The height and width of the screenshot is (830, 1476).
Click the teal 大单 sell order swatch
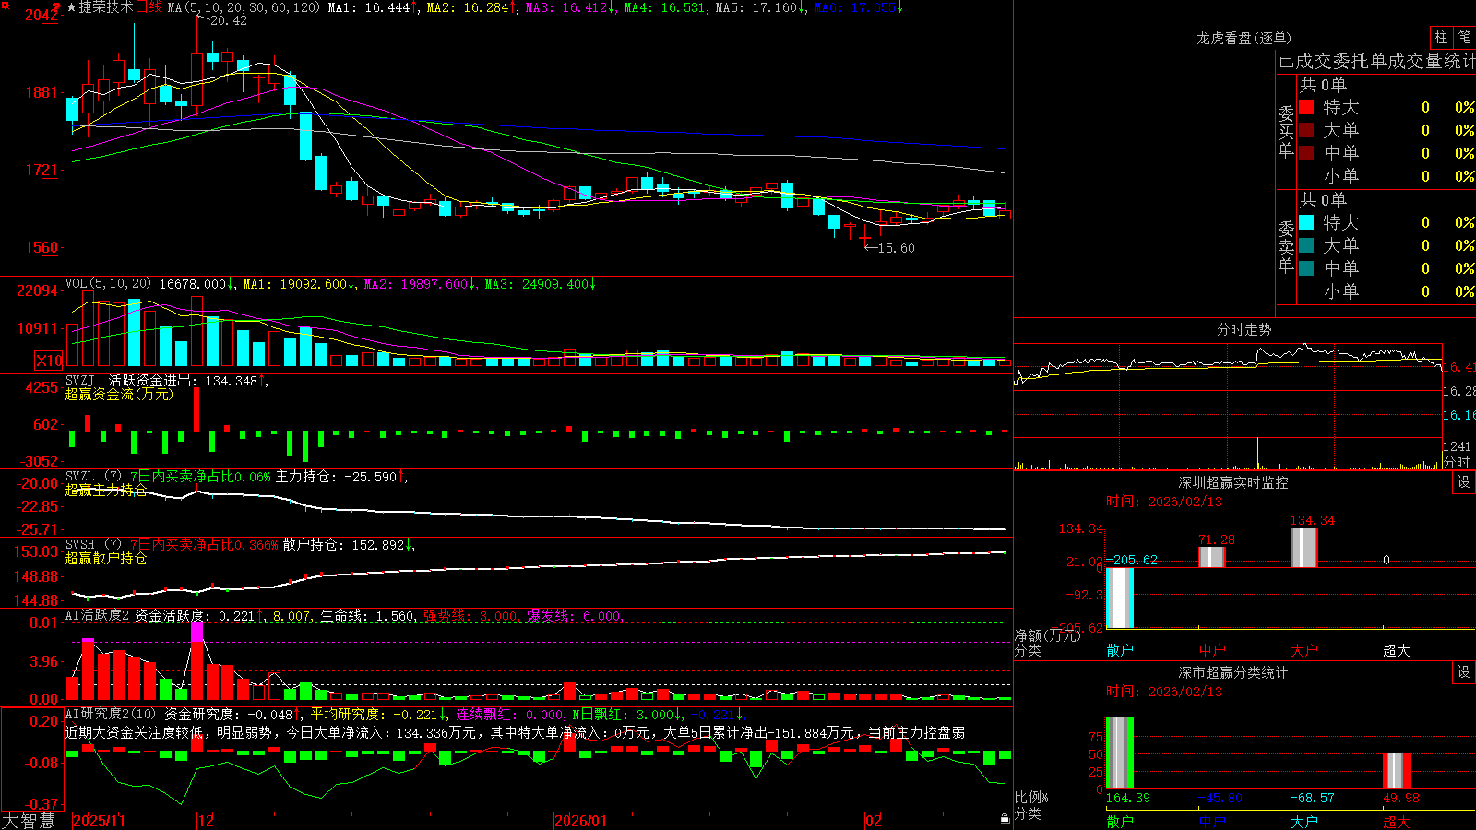pos(1306,245)
